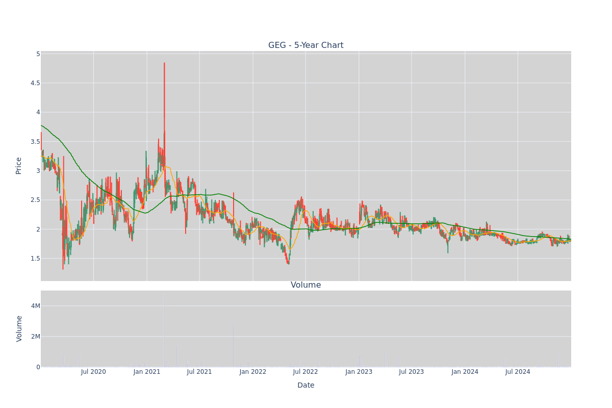
Task: Click the price tick label '5'
Action: 38,54
